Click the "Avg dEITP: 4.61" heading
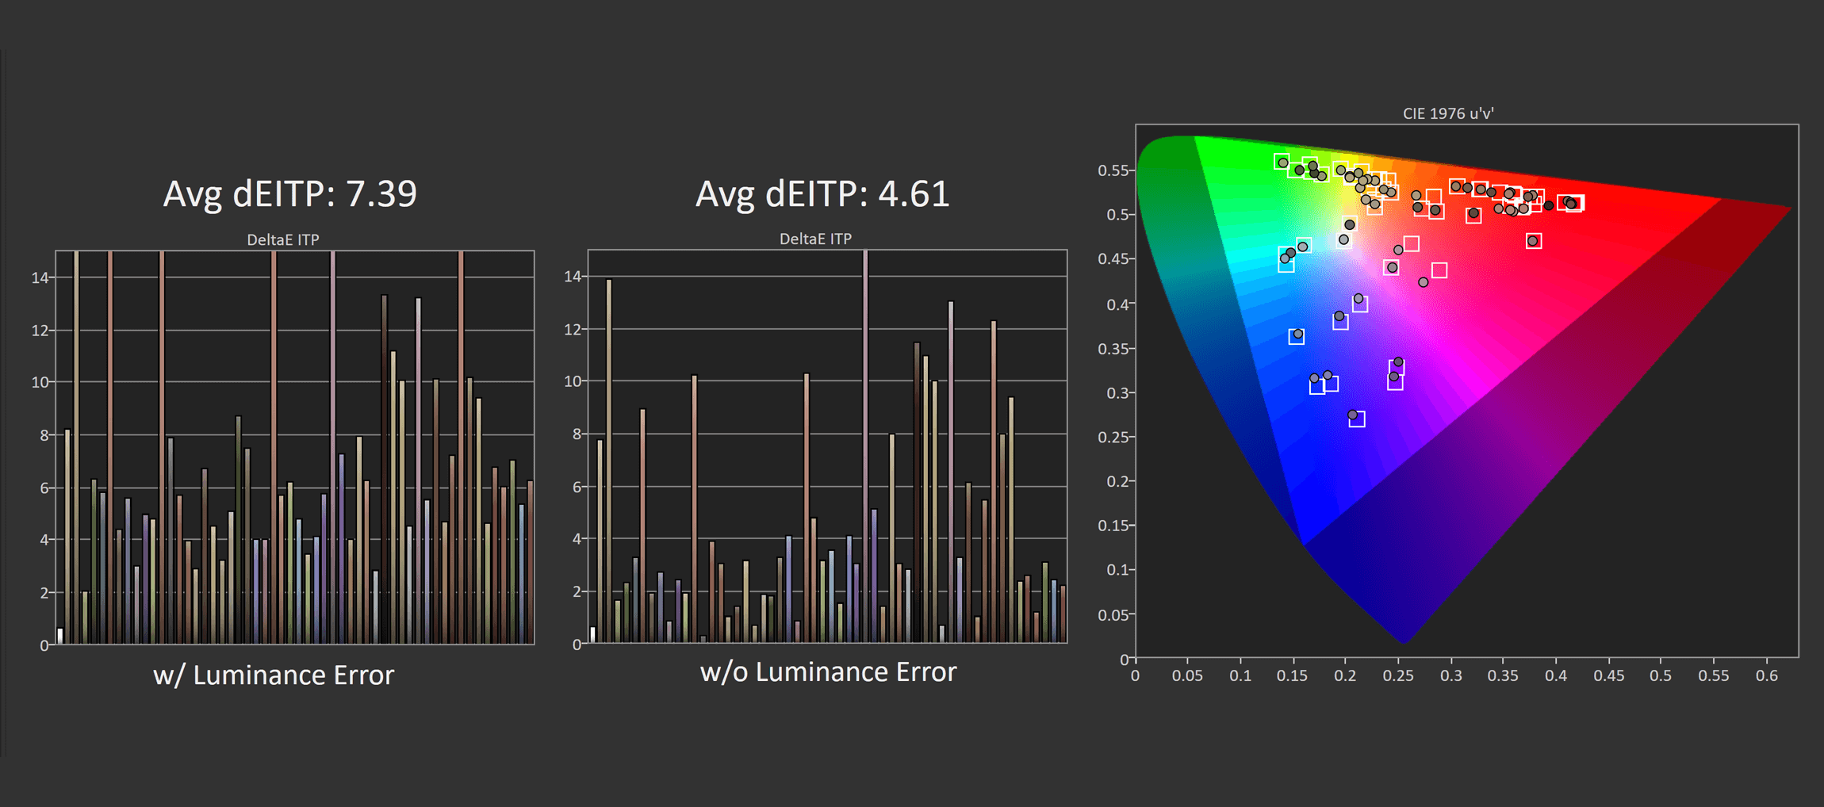The width and height of the screenshot is (1824, 807). tap(822, 194)
